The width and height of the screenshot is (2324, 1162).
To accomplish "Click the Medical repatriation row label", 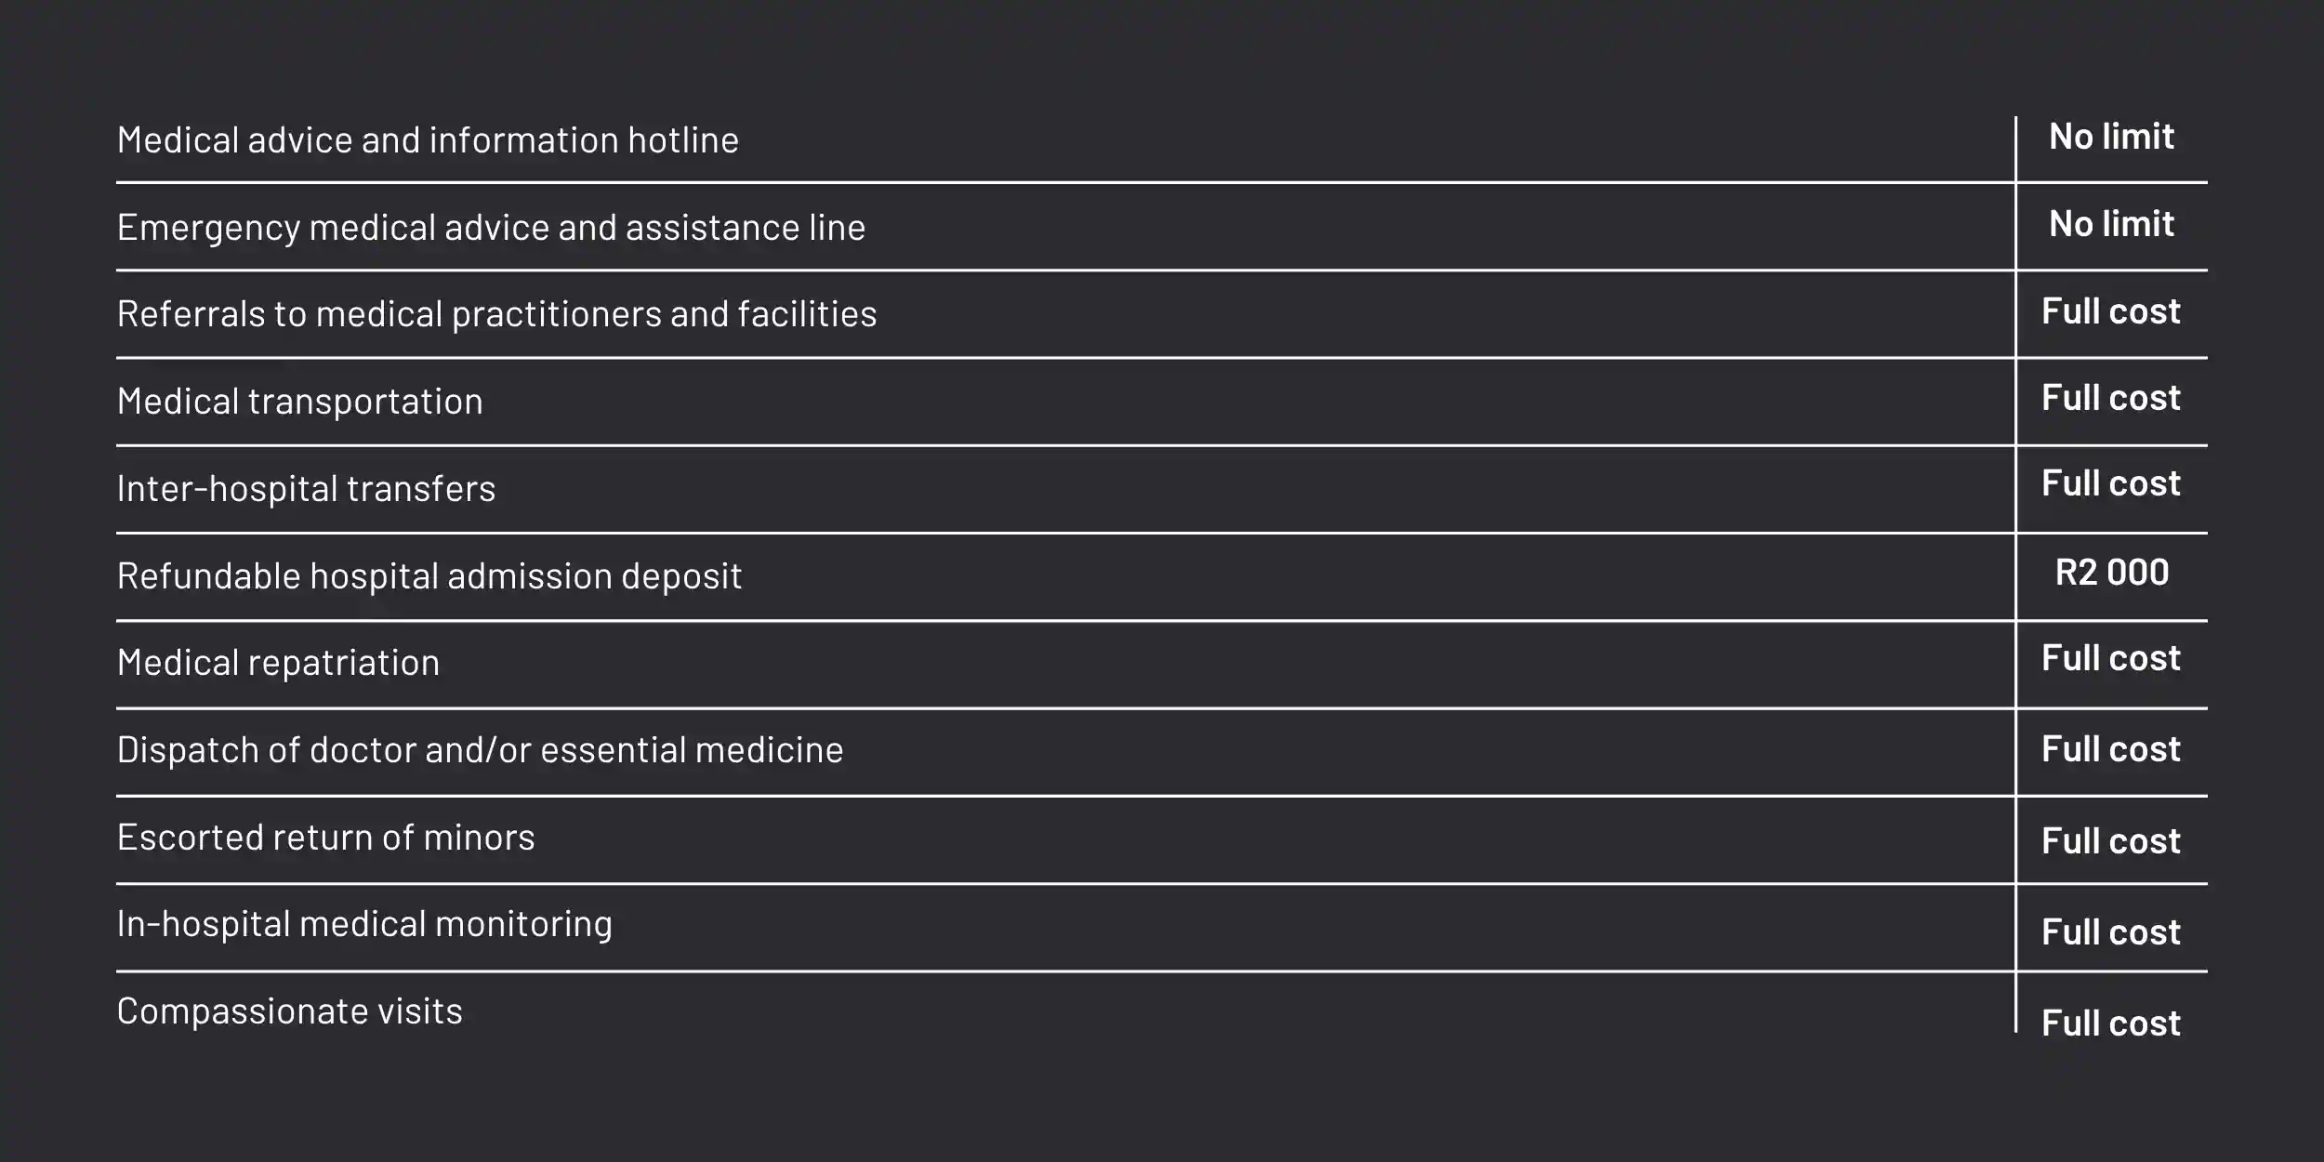I will [278, 663].
